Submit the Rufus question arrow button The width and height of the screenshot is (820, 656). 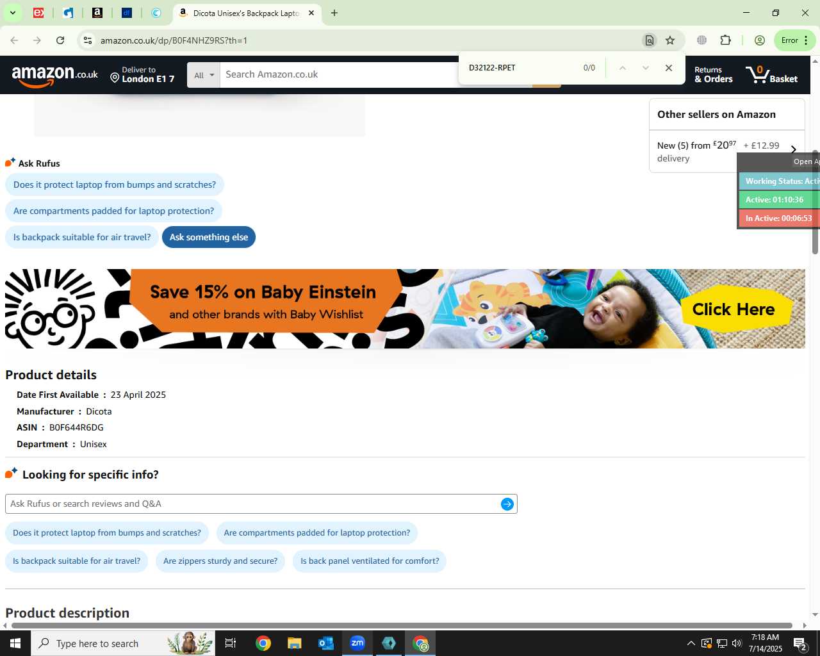pos(507,504)
